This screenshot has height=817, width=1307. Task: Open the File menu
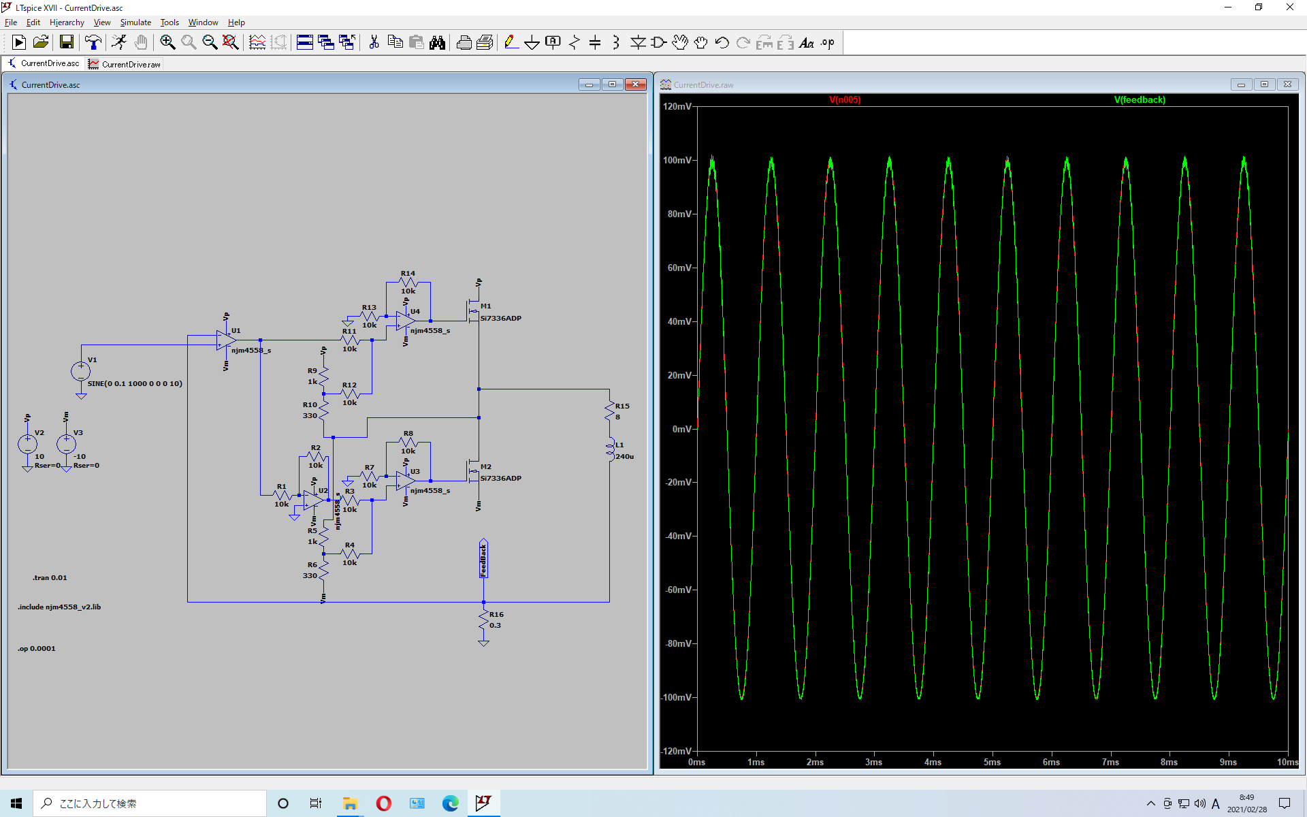[x=11, y=22]
